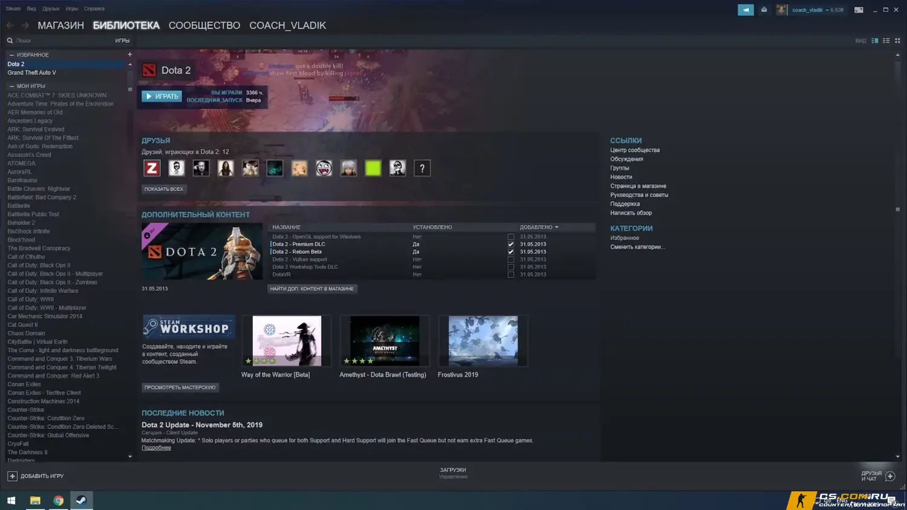Add a category with the plus icon
This screenshot has width=907, height=510.
(x=129, y=54)
